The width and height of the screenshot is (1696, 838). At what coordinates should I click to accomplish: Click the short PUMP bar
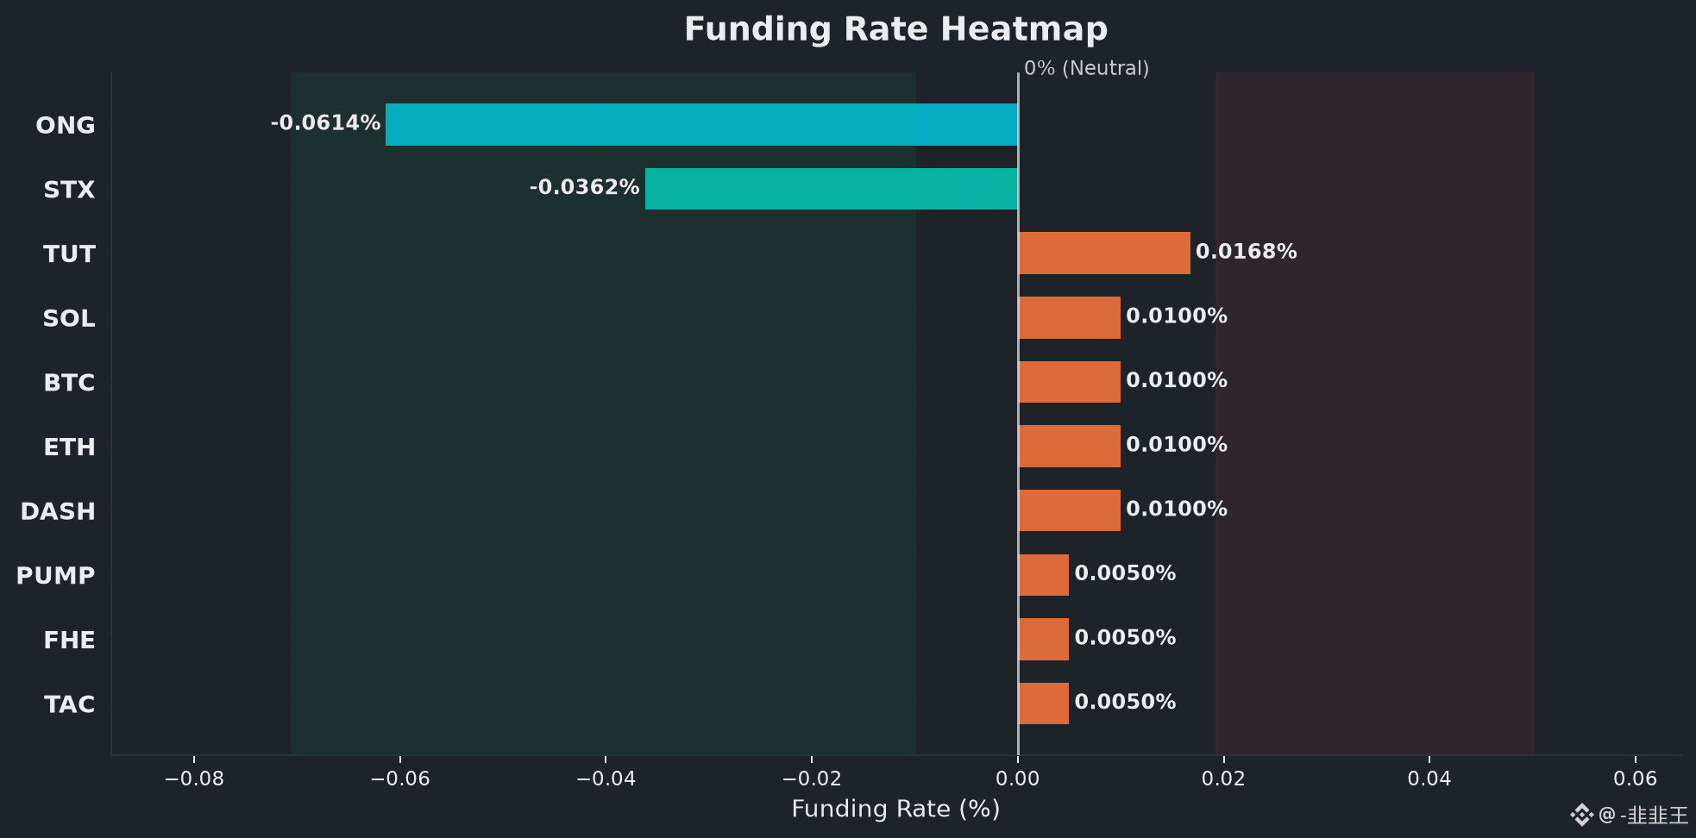click(x=1044, y=575)
